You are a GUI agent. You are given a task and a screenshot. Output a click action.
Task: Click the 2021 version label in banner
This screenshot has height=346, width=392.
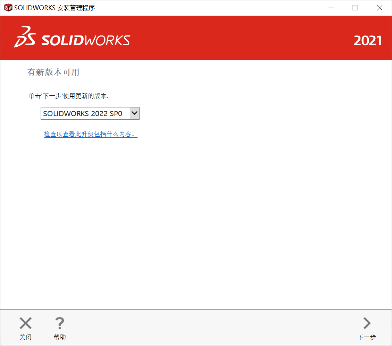367,41
